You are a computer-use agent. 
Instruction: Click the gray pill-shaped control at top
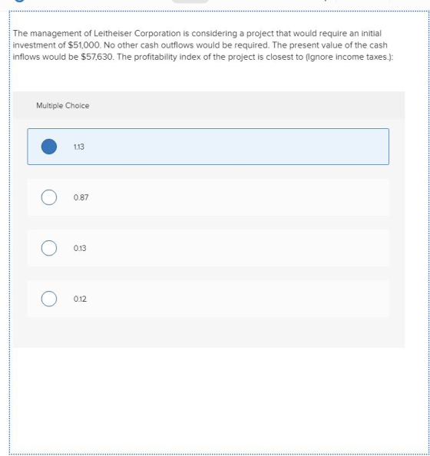pos(190,2)
